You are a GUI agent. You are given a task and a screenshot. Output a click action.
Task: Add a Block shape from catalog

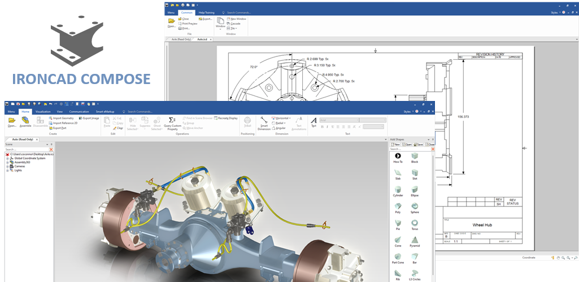coord(415,158)
